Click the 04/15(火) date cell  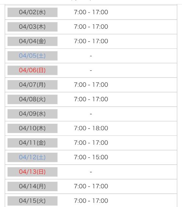click(33, 201)
